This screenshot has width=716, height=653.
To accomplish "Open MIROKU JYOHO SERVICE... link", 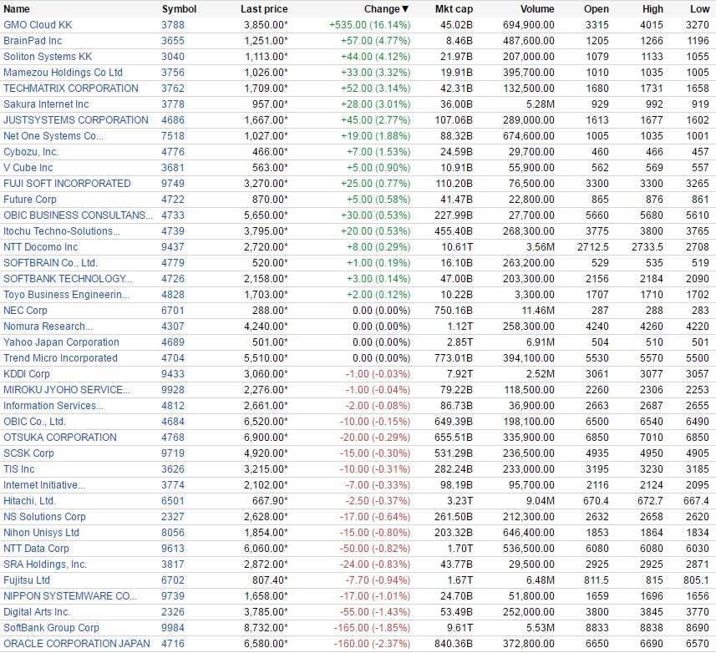I will pos(67,390).
